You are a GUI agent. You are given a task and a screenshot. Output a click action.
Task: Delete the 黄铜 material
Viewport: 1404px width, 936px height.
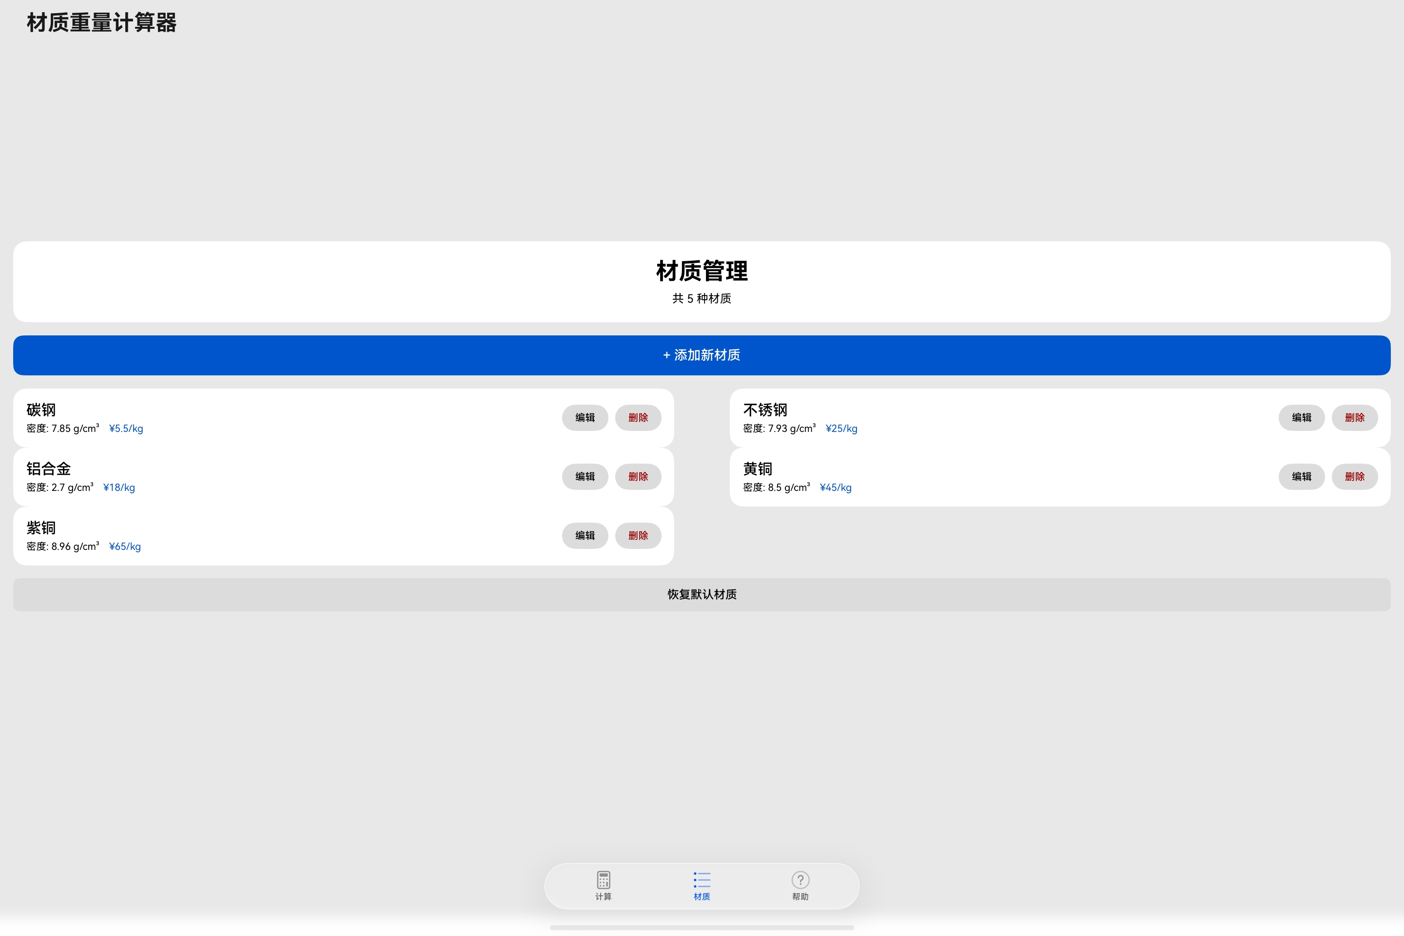pos(1355,477)
